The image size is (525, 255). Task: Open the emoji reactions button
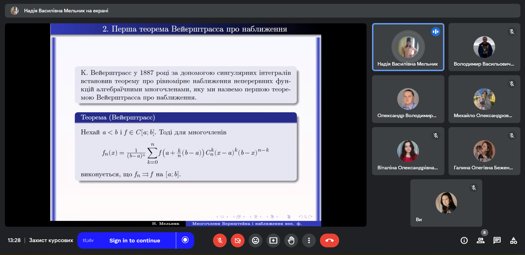(x=256, y=240)
